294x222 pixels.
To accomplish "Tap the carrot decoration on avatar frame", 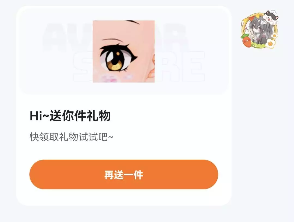I will [246, 41].
